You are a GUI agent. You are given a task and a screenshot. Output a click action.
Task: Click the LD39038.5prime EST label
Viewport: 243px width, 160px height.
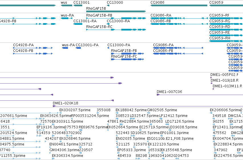(x=183, y=127)
